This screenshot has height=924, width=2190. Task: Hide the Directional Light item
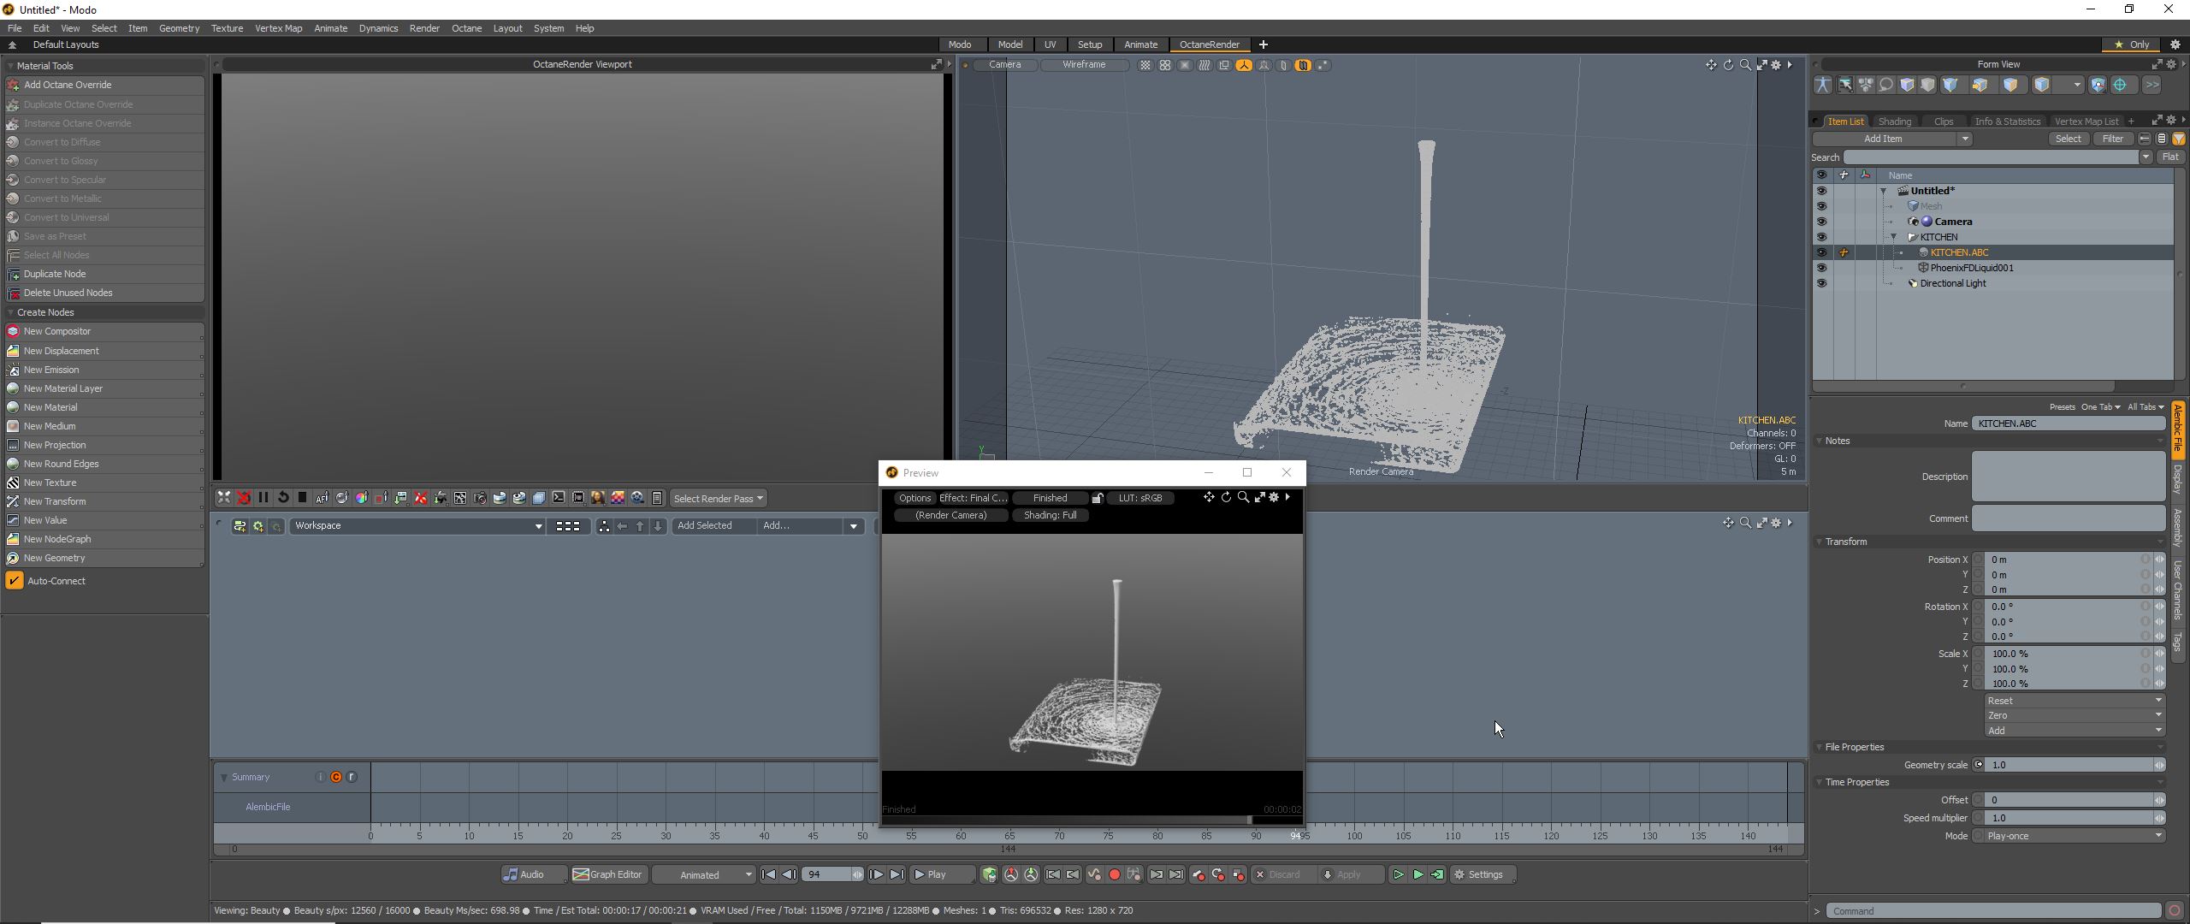[1821, 283]
